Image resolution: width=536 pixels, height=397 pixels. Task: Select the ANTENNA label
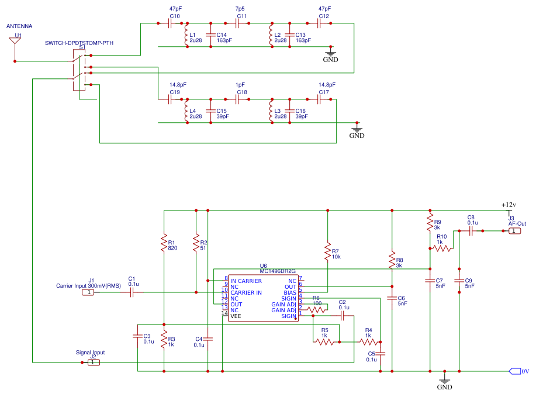pos(19,26)
